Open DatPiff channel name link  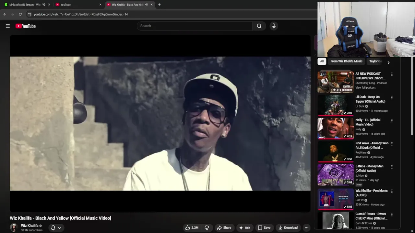point(360,200)
